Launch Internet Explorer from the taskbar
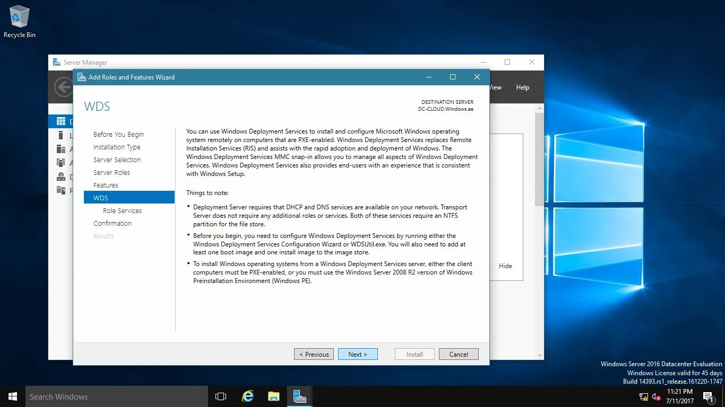This screenshot has height=407, width=725. click(248, 396)
